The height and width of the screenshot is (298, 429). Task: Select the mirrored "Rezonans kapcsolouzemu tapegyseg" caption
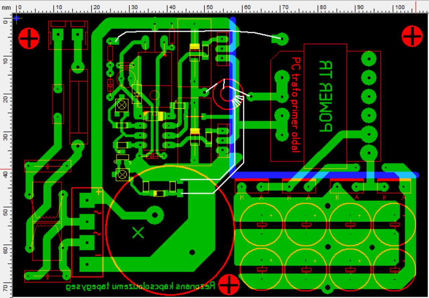140,286
